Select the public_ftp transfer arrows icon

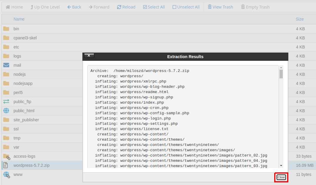coord(6,102)
